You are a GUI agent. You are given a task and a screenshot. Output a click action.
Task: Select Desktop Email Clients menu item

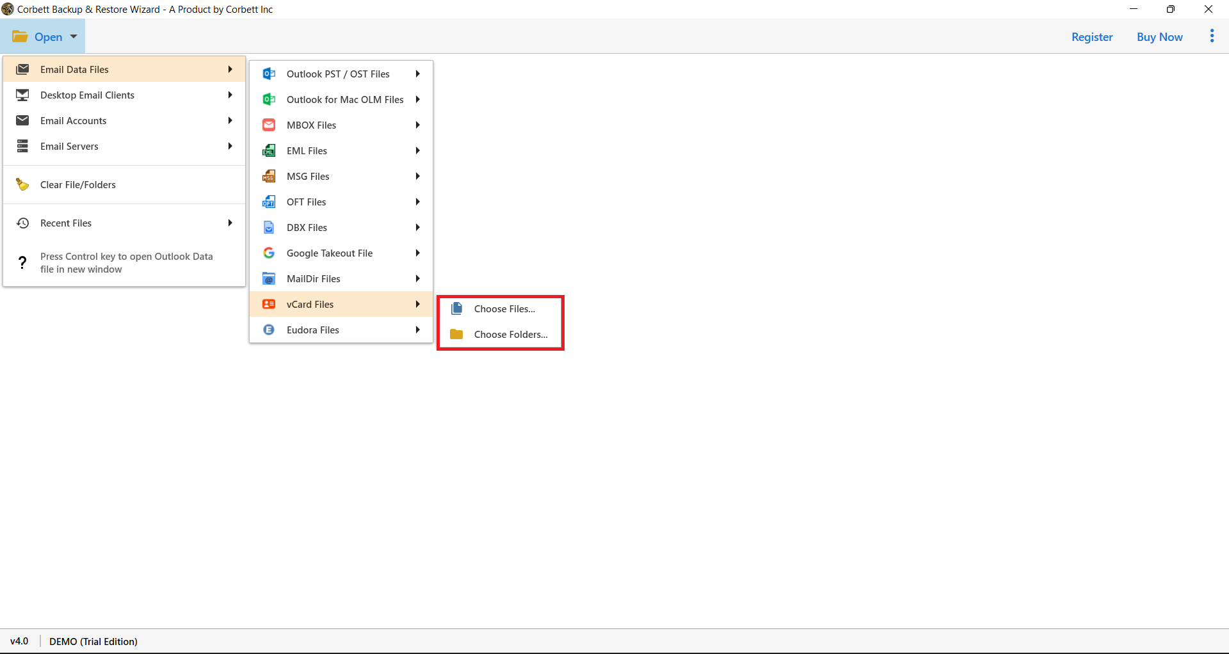click(124, 95)
